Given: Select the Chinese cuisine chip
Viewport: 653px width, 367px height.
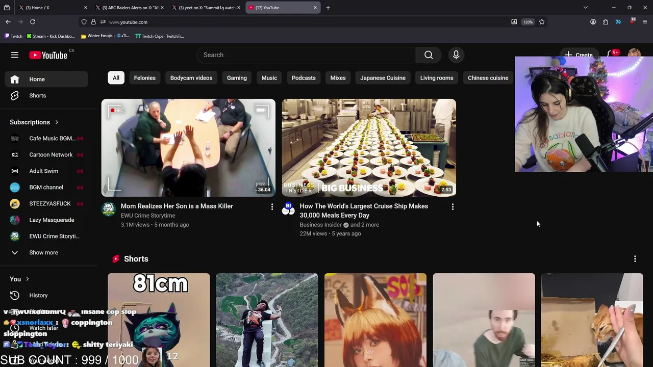Looking at the screenshot, I should point(488,78).
